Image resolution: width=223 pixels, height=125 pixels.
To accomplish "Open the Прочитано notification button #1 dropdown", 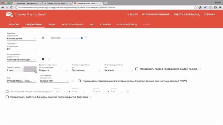I will (86, 70).
